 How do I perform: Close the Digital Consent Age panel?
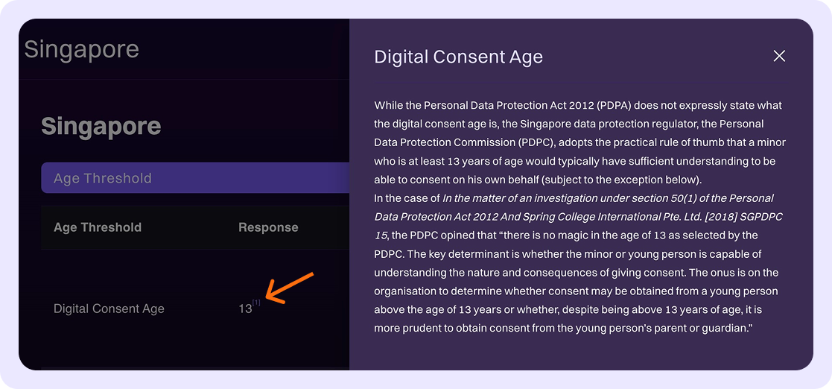pyautogui.click(x=779, y=56)
